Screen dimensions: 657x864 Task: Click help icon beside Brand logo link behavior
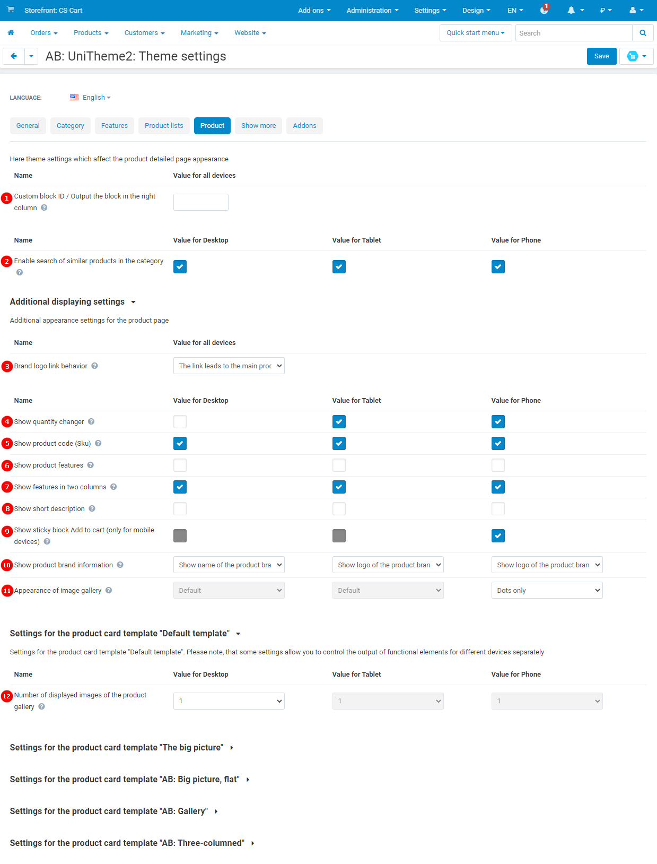pyautogui.click(x=94, y=366)
